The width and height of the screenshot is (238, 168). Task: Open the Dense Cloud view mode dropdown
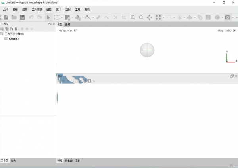(x=174, y=17)
